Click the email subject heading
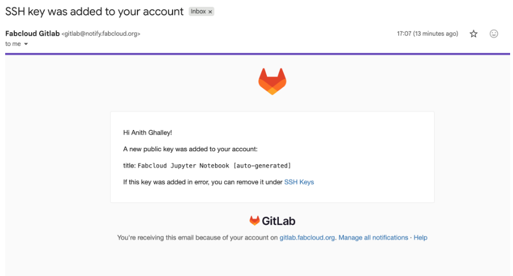Screen dimensions: 513x276 pyautogui.click(x=94, y=11)
